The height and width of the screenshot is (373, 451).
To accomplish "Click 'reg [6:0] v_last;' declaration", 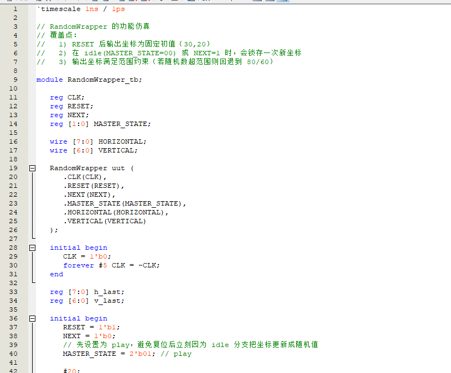I will pyautogui.click(x=87, y=301).
